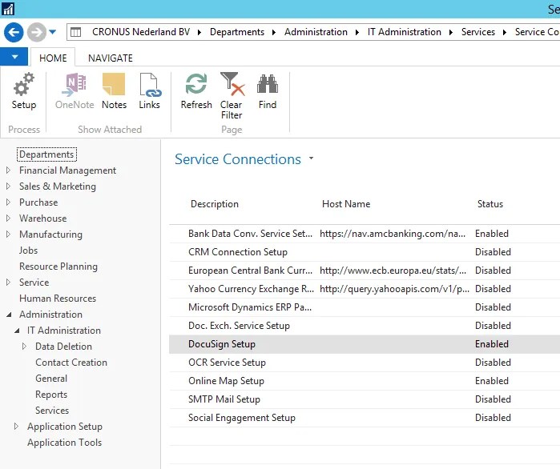This screenshot has width=560, height=469.
Task: Switch to the NAVIGATE ribbon tab
Action: coord(111,58)
